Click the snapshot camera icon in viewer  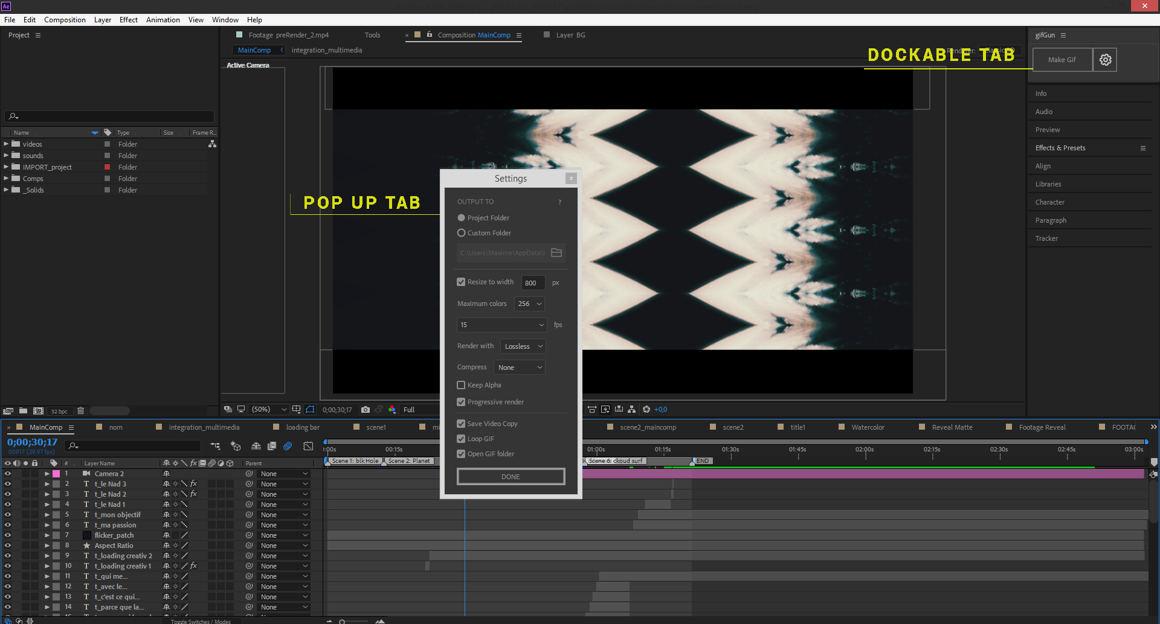pyautogui.click(x=365, y=410)
